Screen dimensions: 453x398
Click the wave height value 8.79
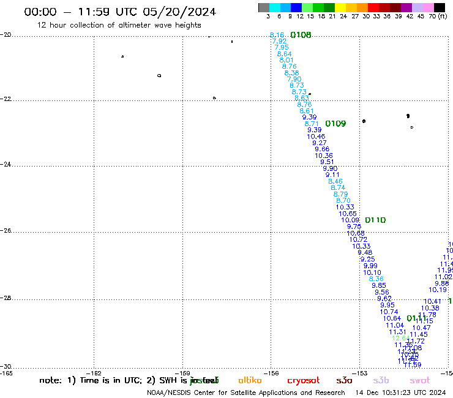(340, 194)
